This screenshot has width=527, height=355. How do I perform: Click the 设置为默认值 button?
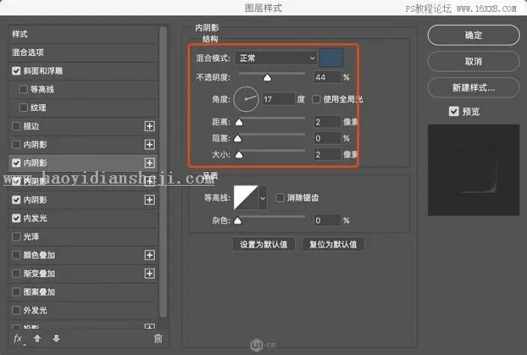[263, 245]
